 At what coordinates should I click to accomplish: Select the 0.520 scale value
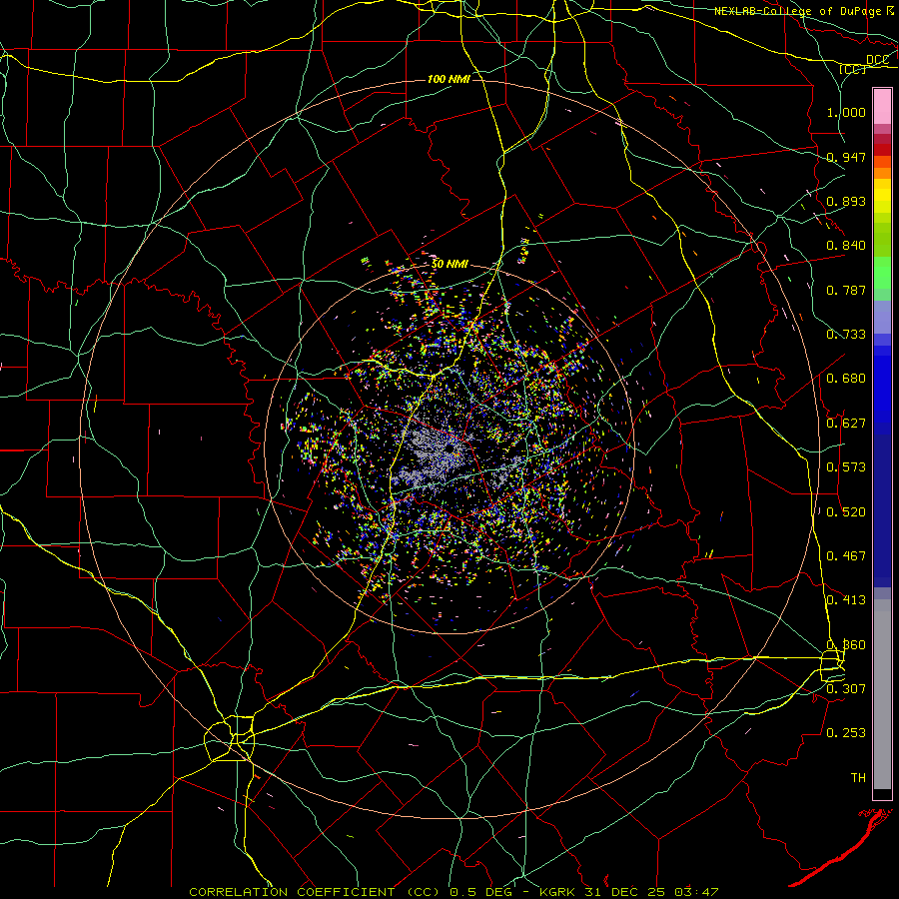pyautogui.click(x=846, y=512)
